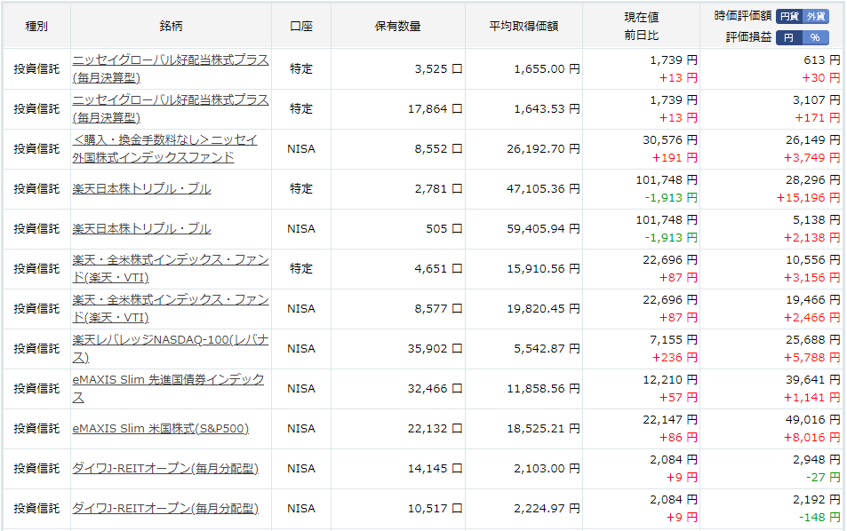Open ニッセイグローバル好配当株式プラス link holding 17,864口
The width and height of the screenshot is (847, 531).
(x=171, y=108)
